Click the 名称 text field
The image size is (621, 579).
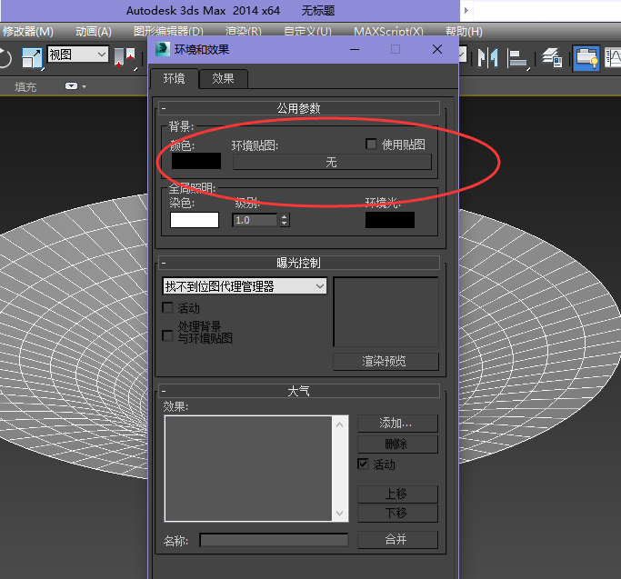[x=274, y=540]
